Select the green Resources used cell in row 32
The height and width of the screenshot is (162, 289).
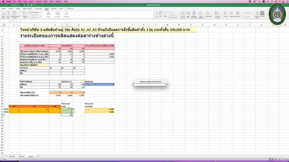click(x=67, y=109)
